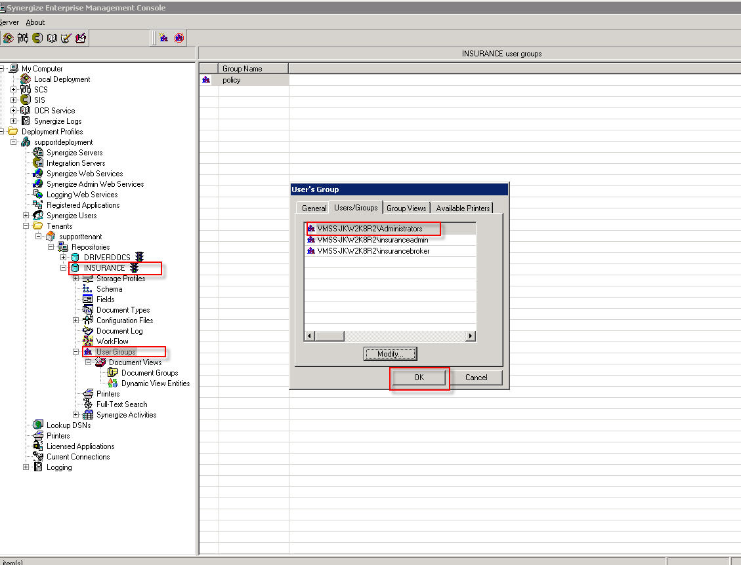Click the left scroll arrow in list
Viewport: 741px width, 565px height.
pos(310,336)
